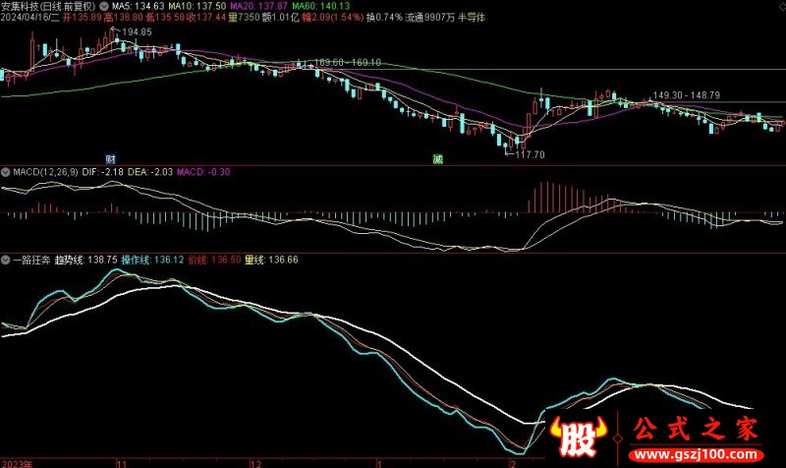Screen dimensions: 786x468
Task: Click the 117.70 low price label
Action: tap(529, 154)
